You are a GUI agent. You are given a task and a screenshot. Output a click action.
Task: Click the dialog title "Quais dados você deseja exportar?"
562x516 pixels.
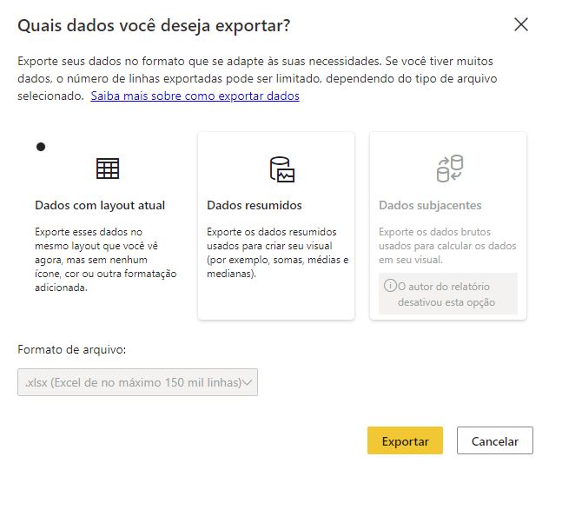[x=154, y=26]
